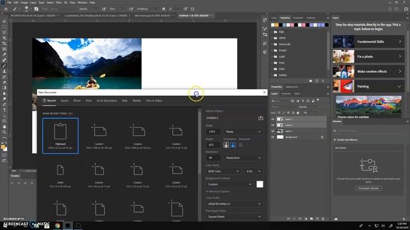The image size is (410, 230).
Task: Enable the Artboards checkbox
Action: pyautogui.click(x=241, y=145)
